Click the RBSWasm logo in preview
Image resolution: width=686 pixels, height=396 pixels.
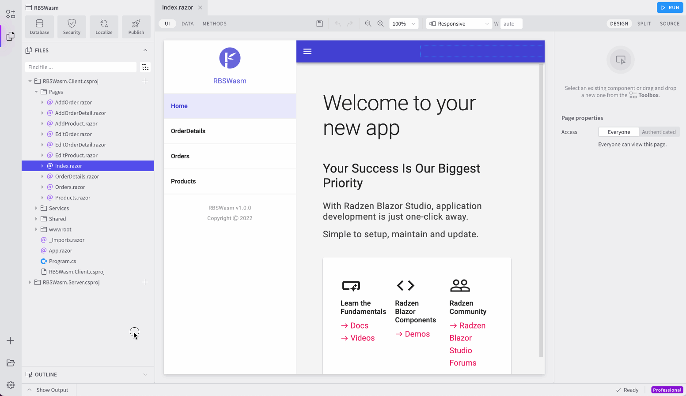click(x=230, y=58)
